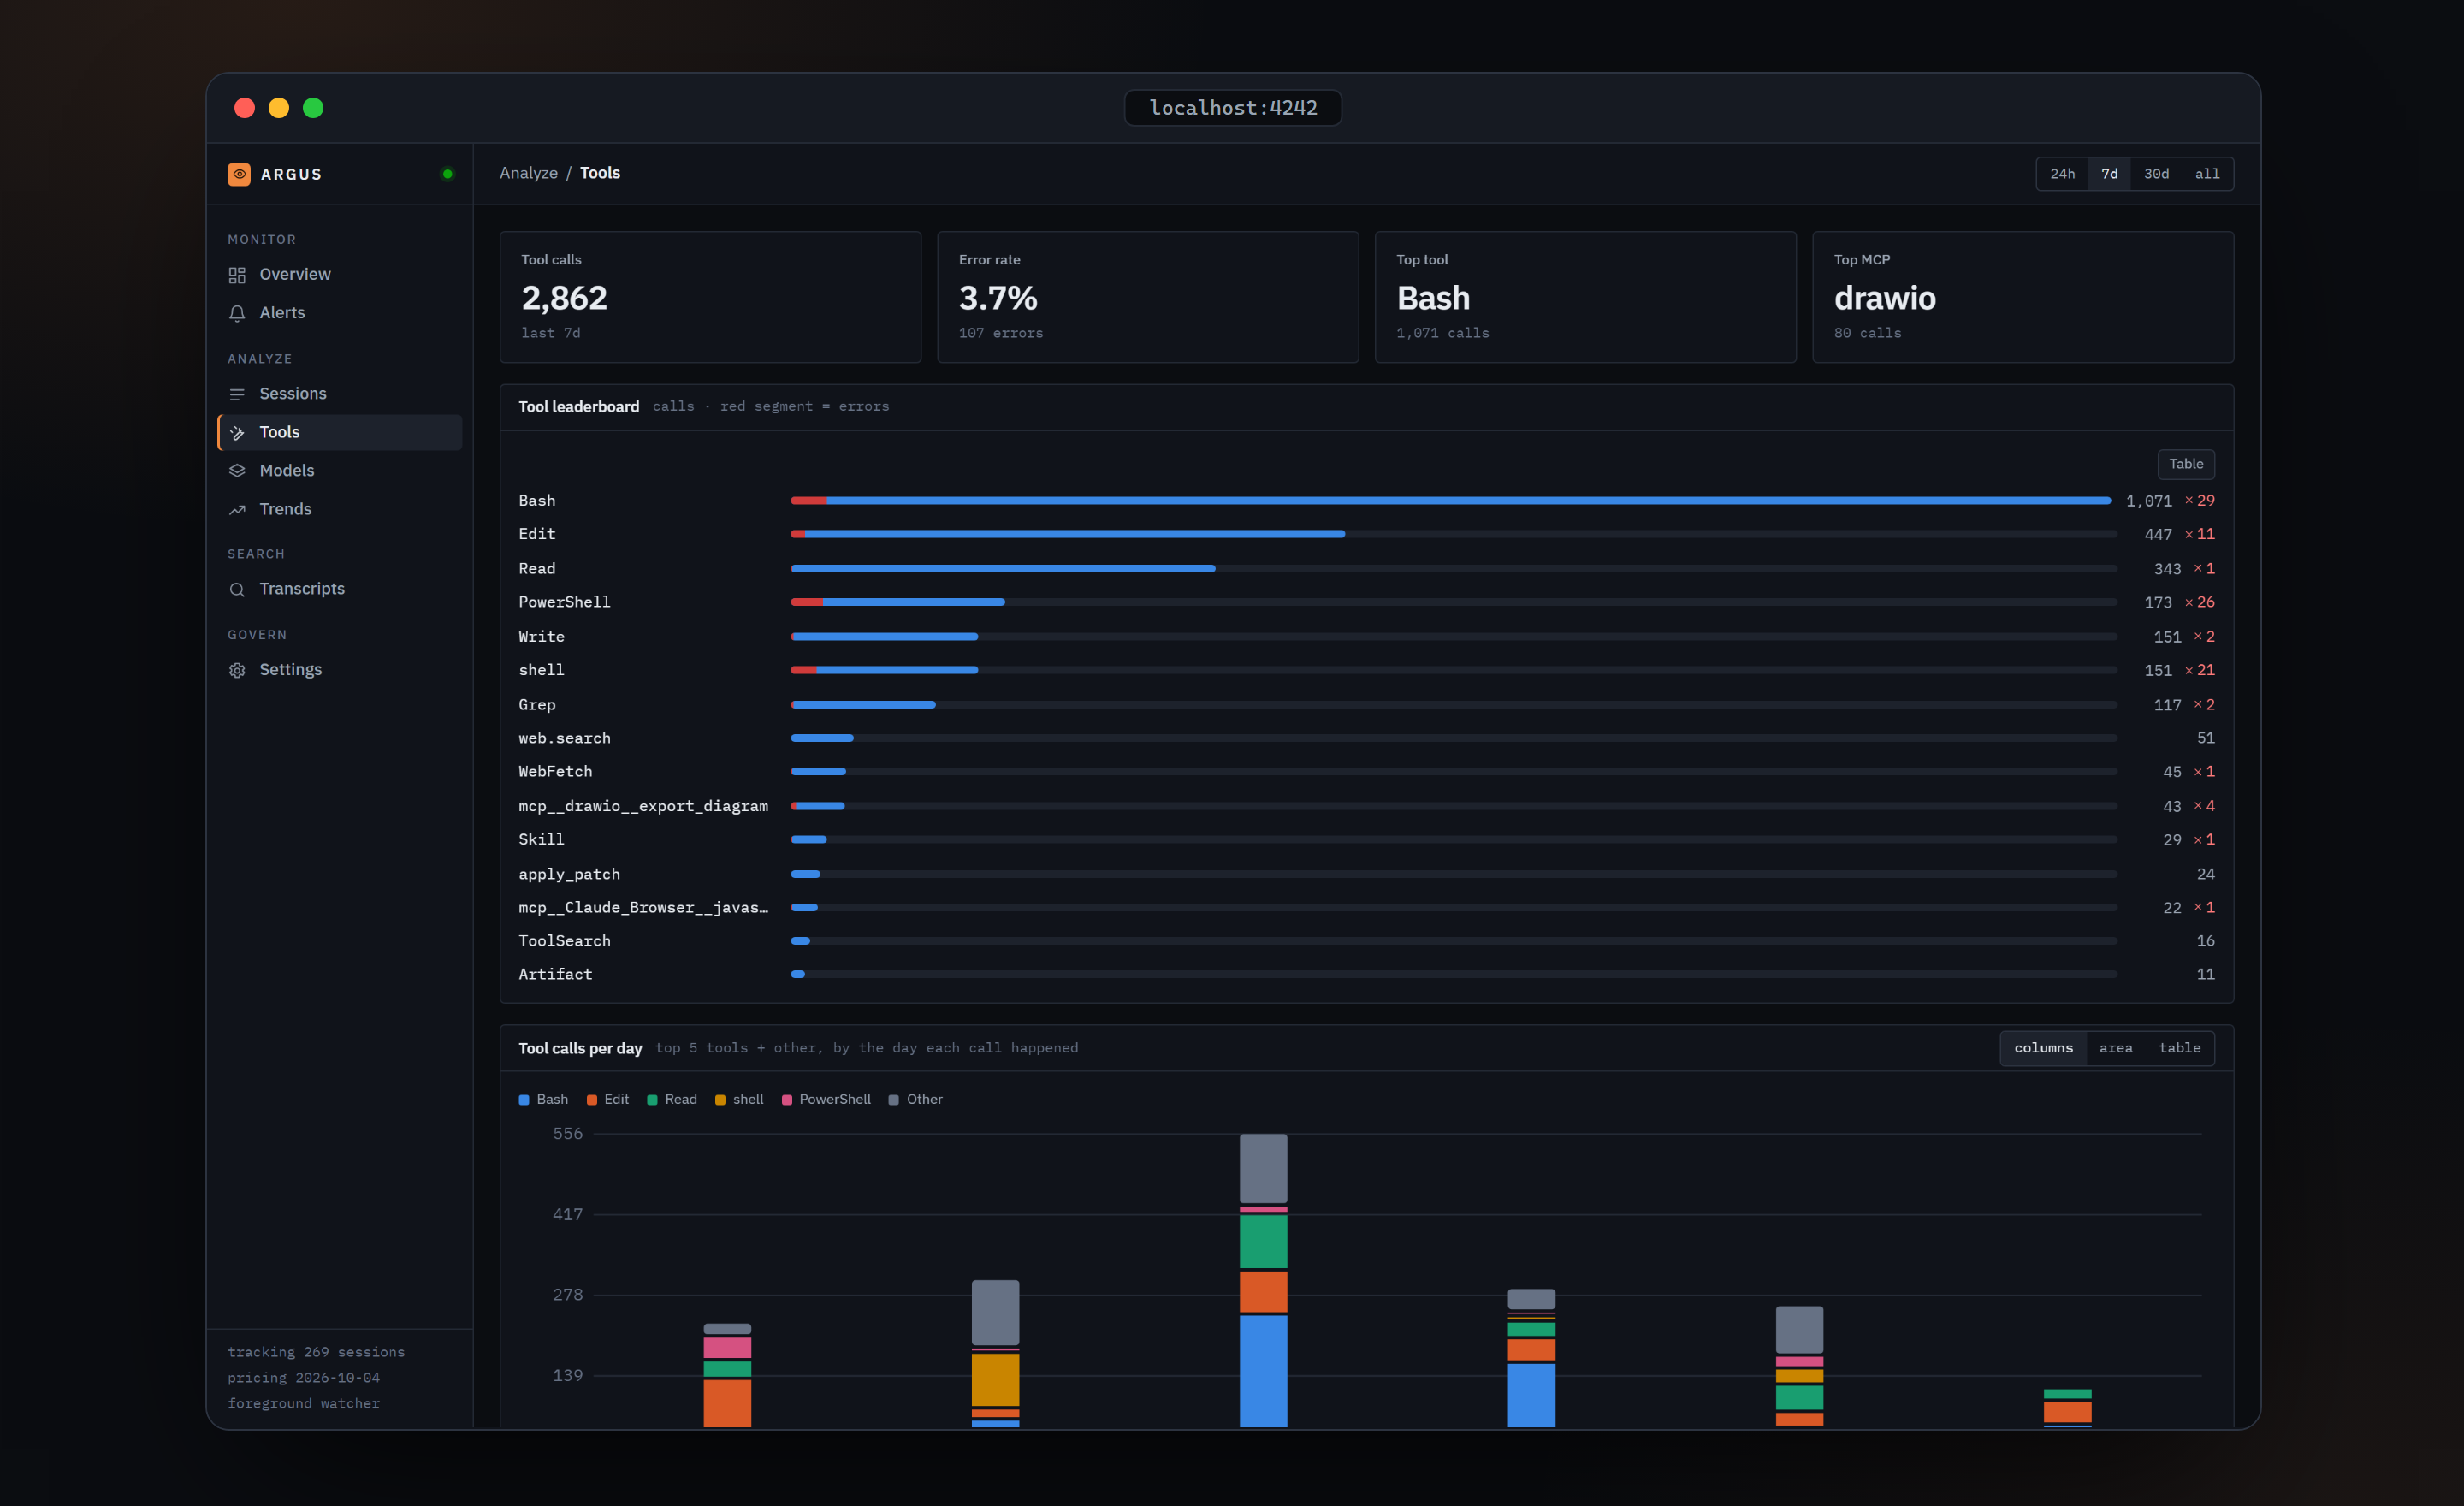Screen dimensions: 2464x1506
Task: Click the Transcripts search icon
Action: (237, 589)
